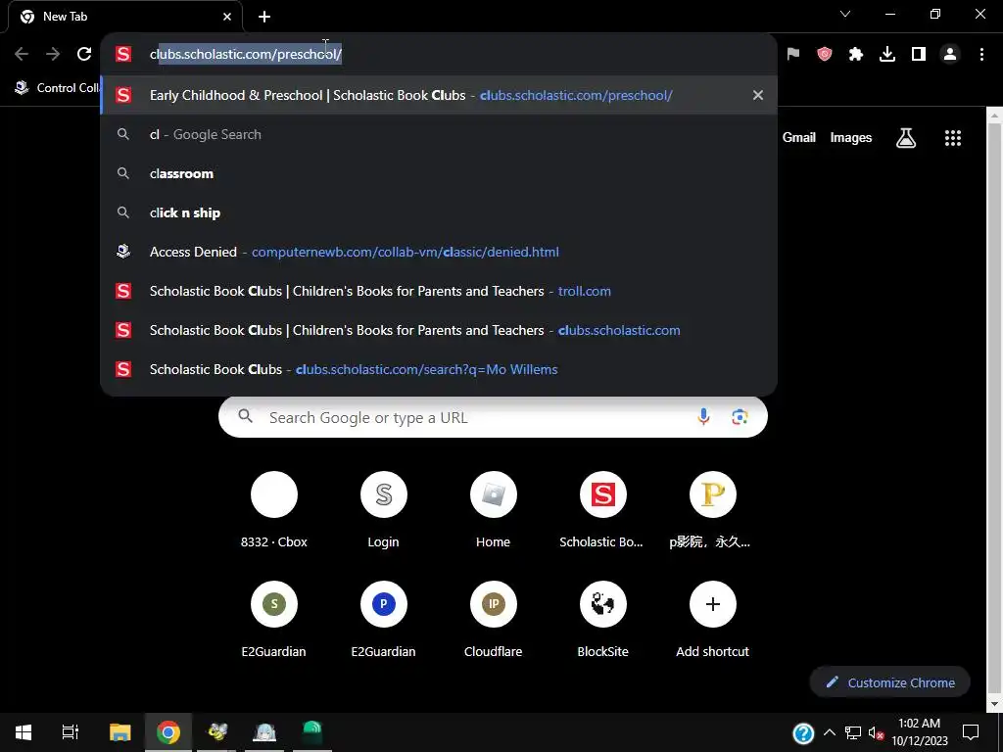1003x752 pixels.
Task: Click the Customize Chrome button
Action: (889, 682)
